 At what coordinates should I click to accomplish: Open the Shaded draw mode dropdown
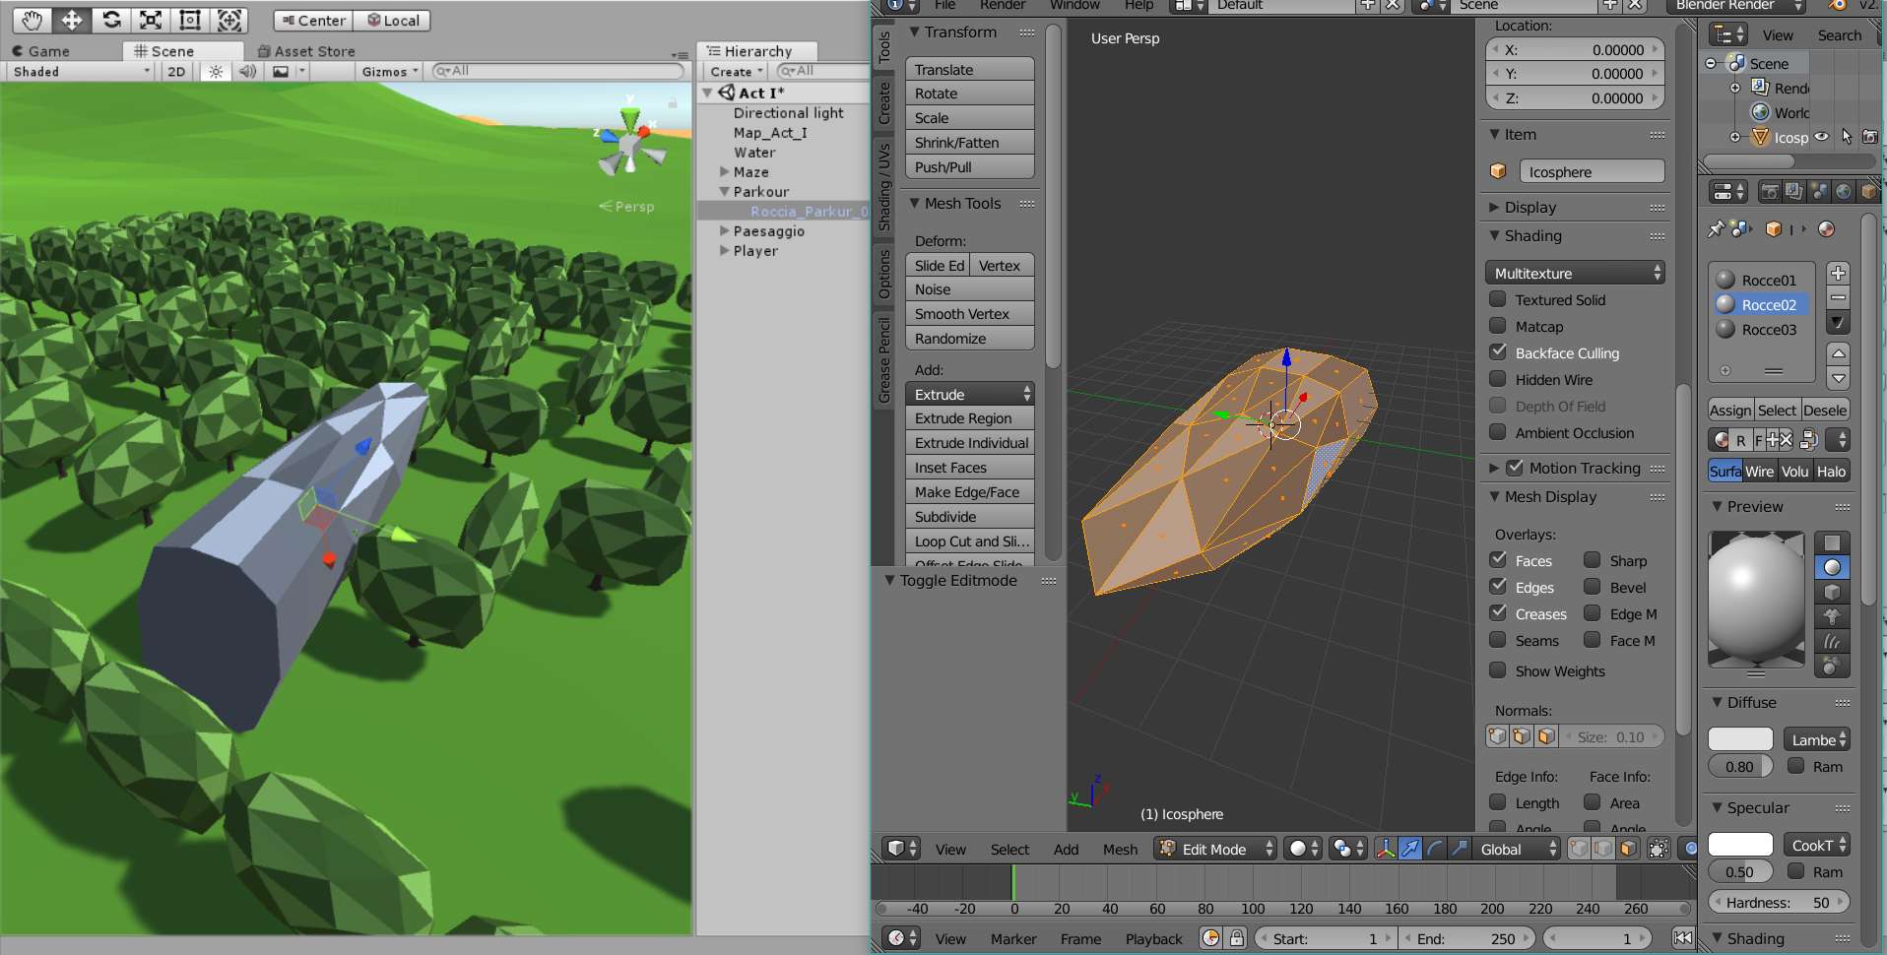[82, 71]
